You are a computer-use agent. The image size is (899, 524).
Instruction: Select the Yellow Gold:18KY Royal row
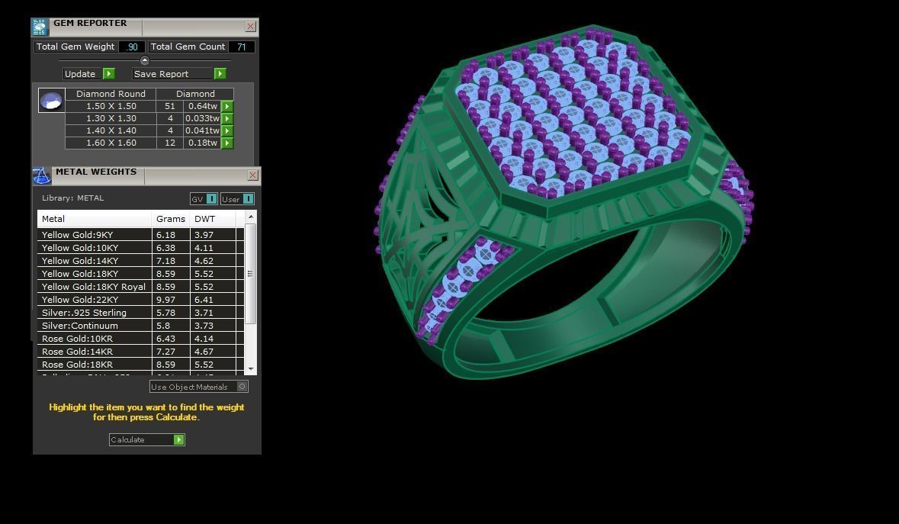pyautogui.click(x=140, y=287)
